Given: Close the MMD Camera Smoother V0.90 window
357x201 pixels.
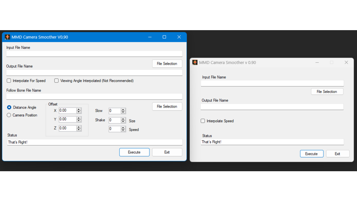Looking at the screenshot, I should [179, 37].
